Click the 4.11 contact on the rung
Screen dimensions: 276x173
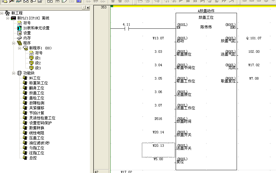click(x=127, y=28)
